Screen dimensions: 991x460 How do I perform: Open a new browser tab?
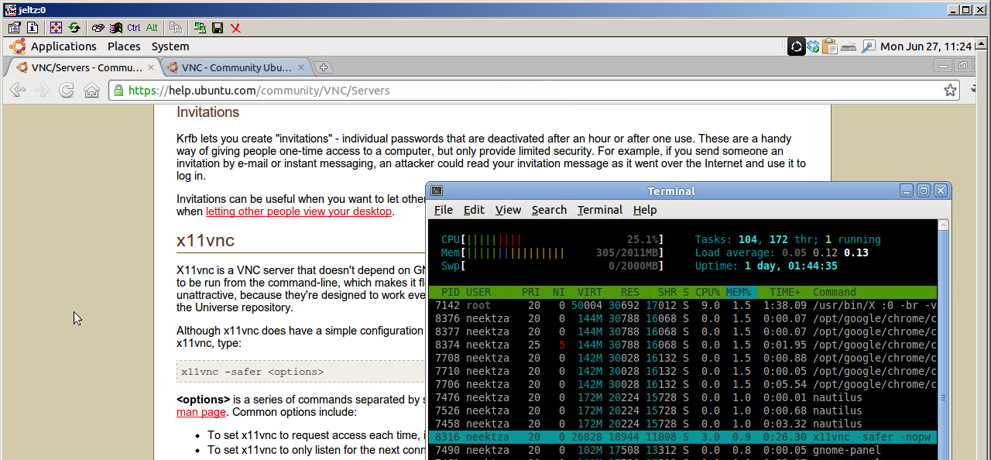coord(324,67)
